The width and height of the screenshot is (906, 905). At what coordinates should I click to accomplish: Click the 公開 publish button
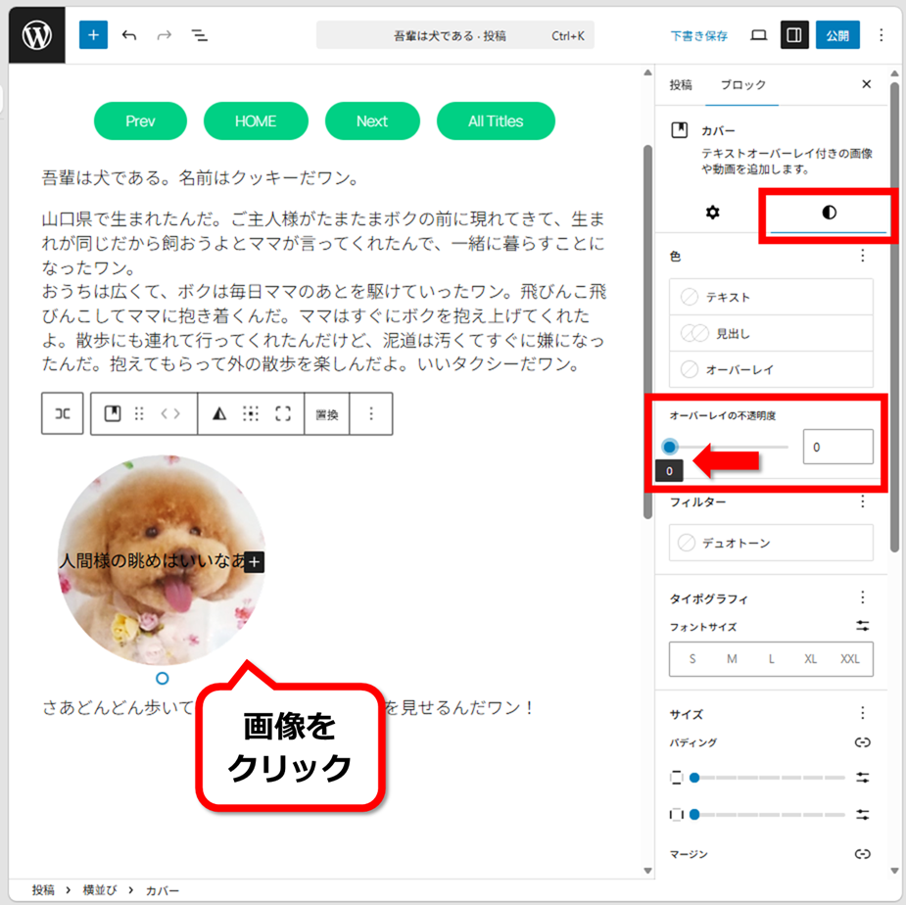point(837,35)
